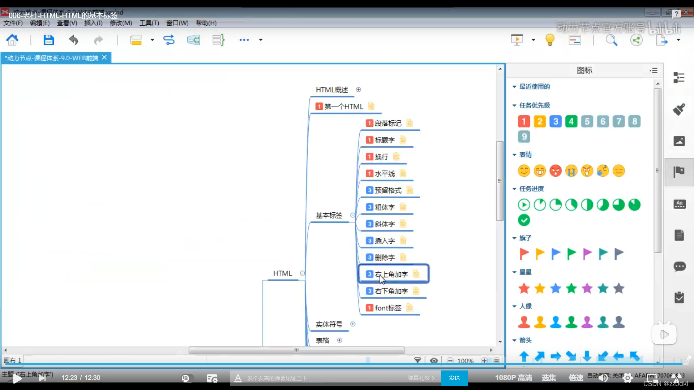This screenshot has width=694, height=390.
Task: Open the 1080P 高清 quality selector
Action: (513, 378)
